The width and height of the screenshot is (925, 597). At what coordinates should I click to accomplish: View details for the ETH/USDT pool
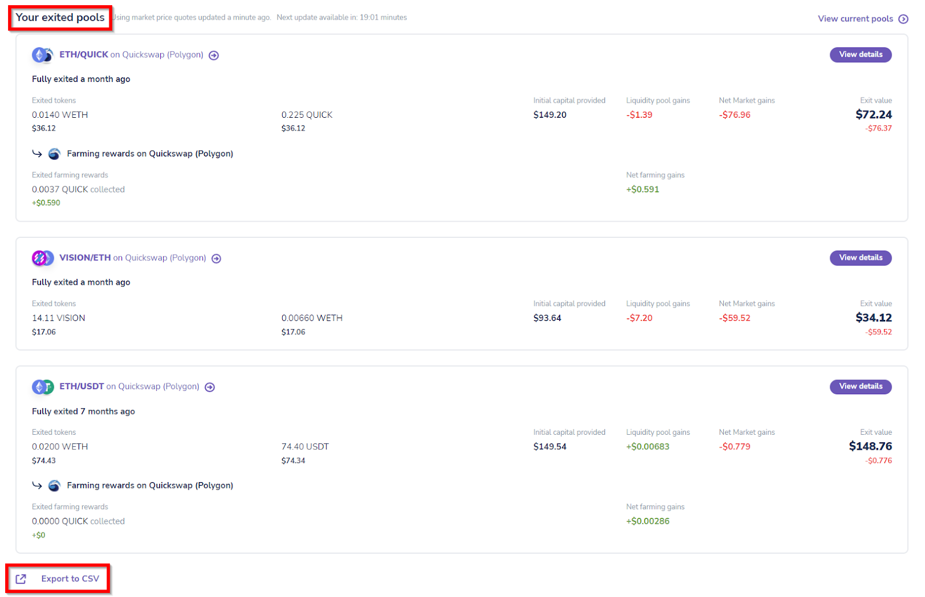click(x=860, y=387)
